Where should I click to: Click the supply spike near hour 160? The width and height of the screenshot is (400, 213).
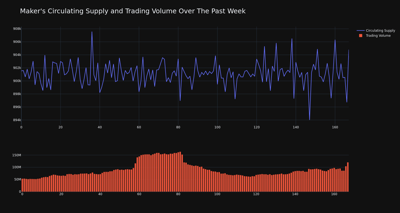tap(335, 40)
